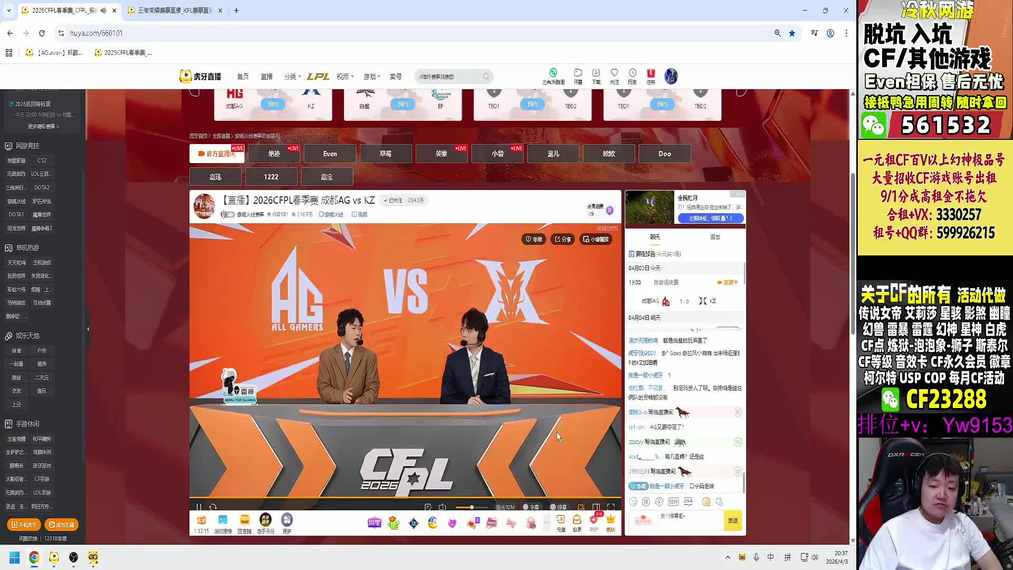Image resolution: width=1013 pixels, height=570 pixels.
Task: Open the 蓝光10M quality selector
Action: (x=504, y=507)
